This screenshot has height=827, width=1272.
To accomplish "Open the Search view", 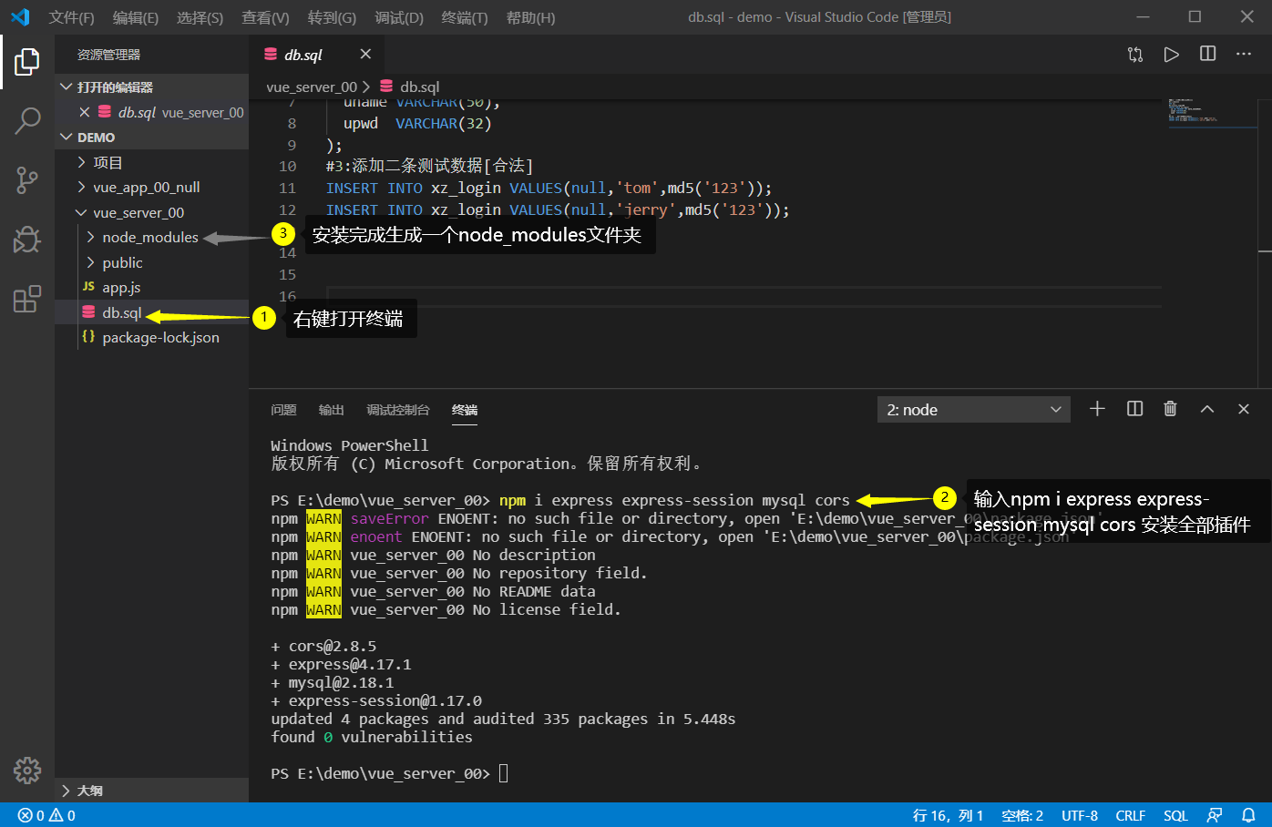I will 26,120.
